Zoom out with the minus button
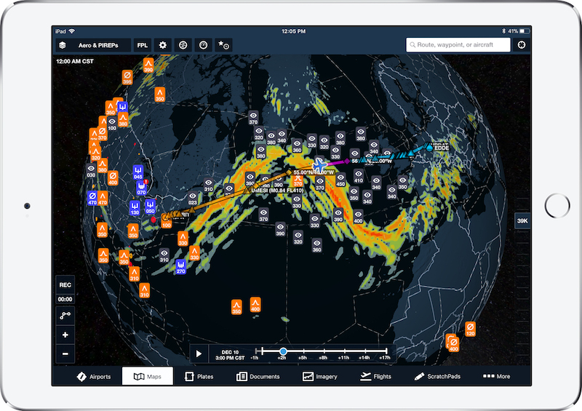Screen dimensions: 582x411 pos(65,354)
